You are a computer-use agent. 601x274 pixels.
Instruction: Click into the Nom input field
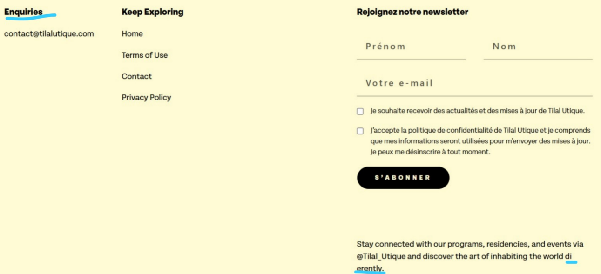click(x=538, y=47)
